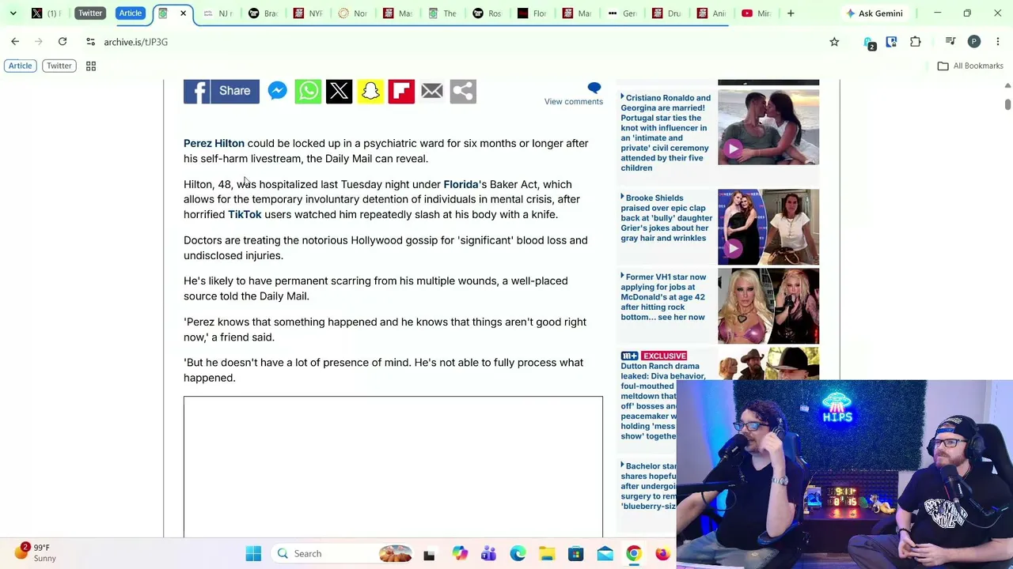Viewport: 1013px width, 569px height.
Task: Open the Twitter tab group
Action: [x=90, y=13]
